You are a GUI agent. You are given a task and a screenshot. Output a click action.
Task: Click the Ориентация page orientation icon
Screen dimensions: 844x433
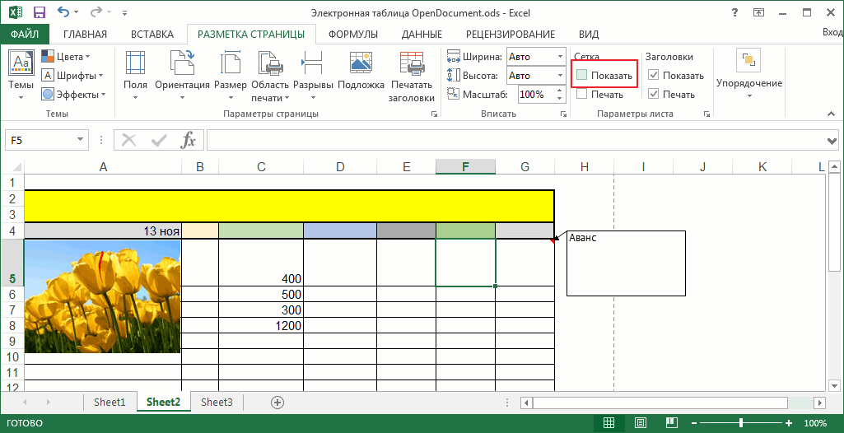point(182,63)
